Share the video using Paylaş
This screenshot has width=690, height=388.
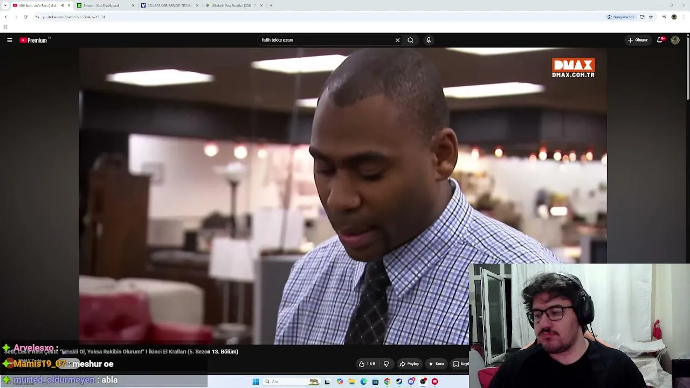(409, 364)
